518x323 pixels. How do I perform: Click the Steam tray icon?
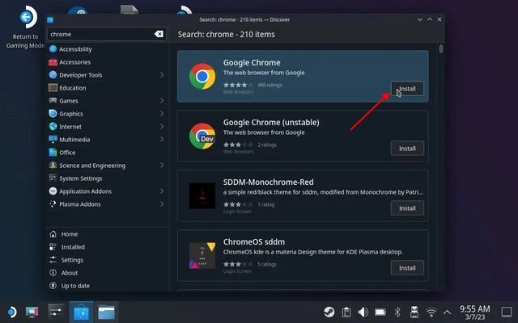(x=329, y=312)
